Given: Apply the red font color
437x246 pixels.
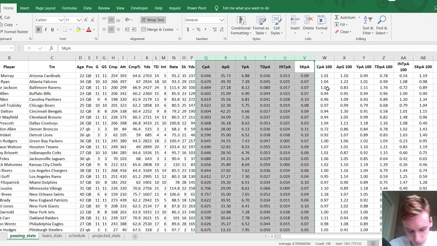Looking at the screenshot, I should [x=89, y=30].
